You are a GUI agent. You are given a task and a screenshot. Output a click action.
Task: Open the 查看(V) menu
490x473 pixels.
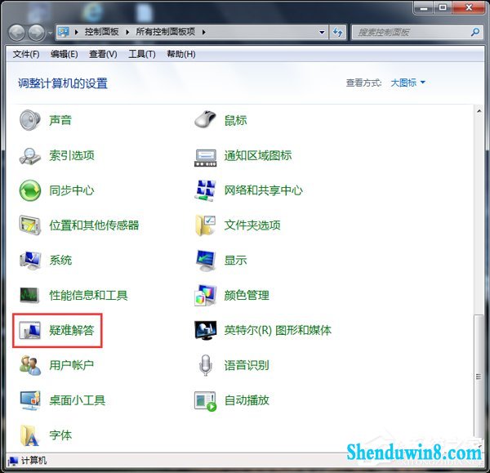(x=103, y=55)
